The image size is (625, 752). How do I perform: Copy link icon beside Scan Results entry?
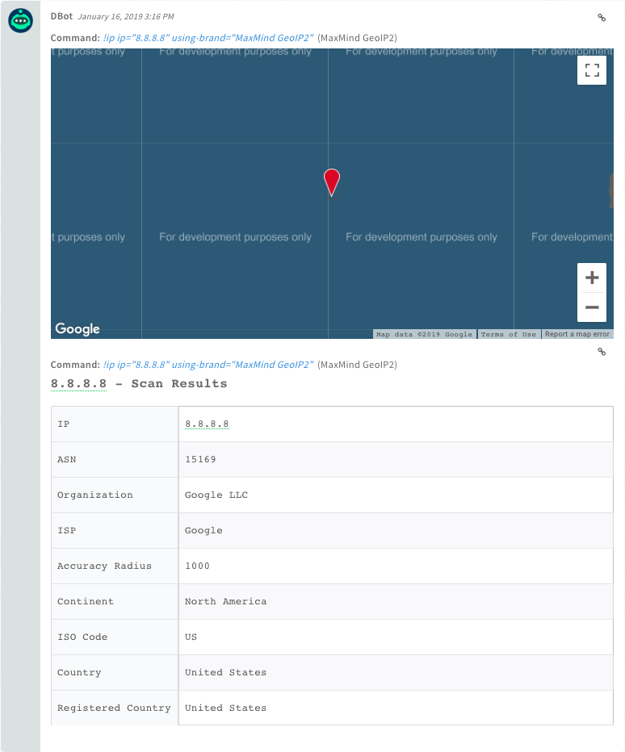[602, 352]
